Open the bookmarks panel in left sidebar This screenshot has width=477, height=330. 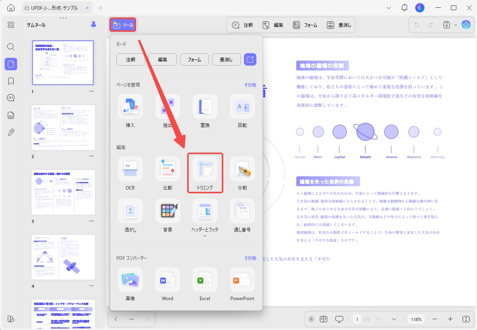point(11,81)
